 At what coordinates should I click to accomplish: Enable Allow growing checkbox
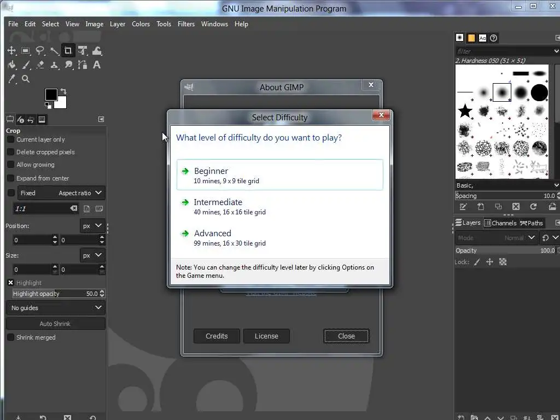tap(11, 164)
